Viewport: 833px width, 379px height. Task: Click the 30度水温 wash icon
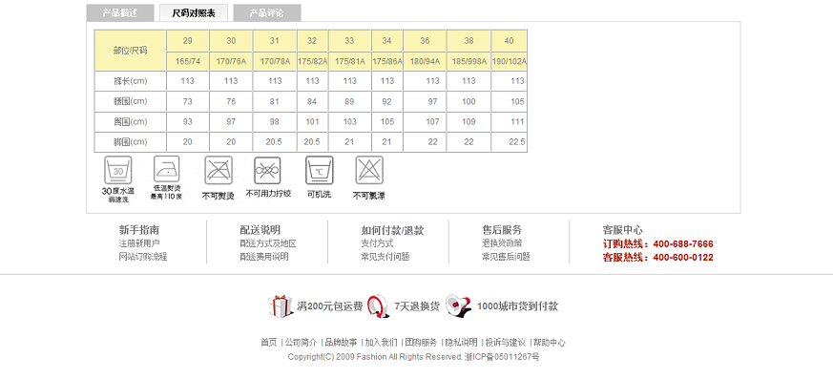[x=118, y=170]
